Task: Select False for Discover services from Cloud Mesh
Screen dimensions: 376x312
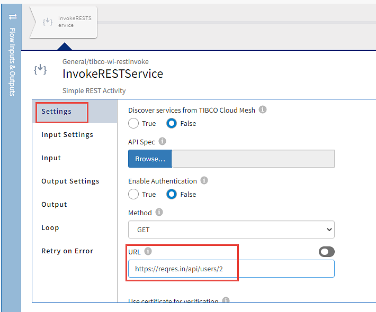Action: coord(172,123)
